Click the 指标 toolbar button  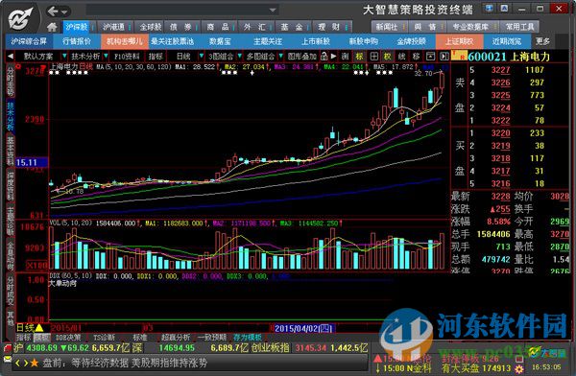click(x=156, y=57)
